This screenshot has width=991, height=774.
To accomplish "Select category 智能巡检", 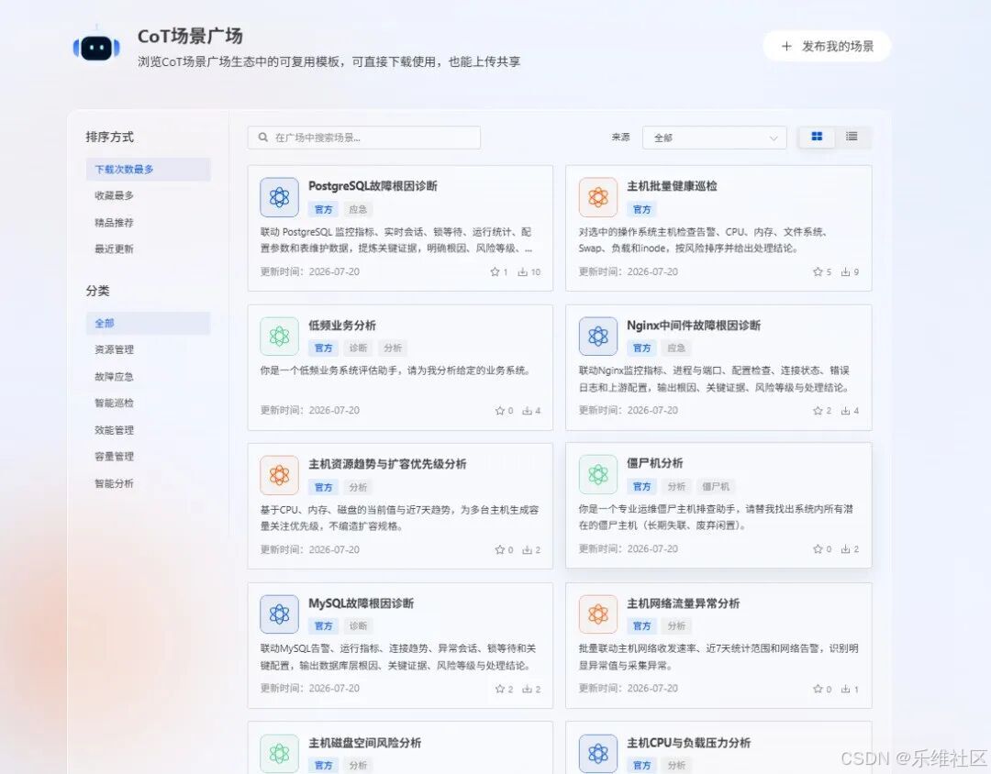I will (x=115, y=404).
